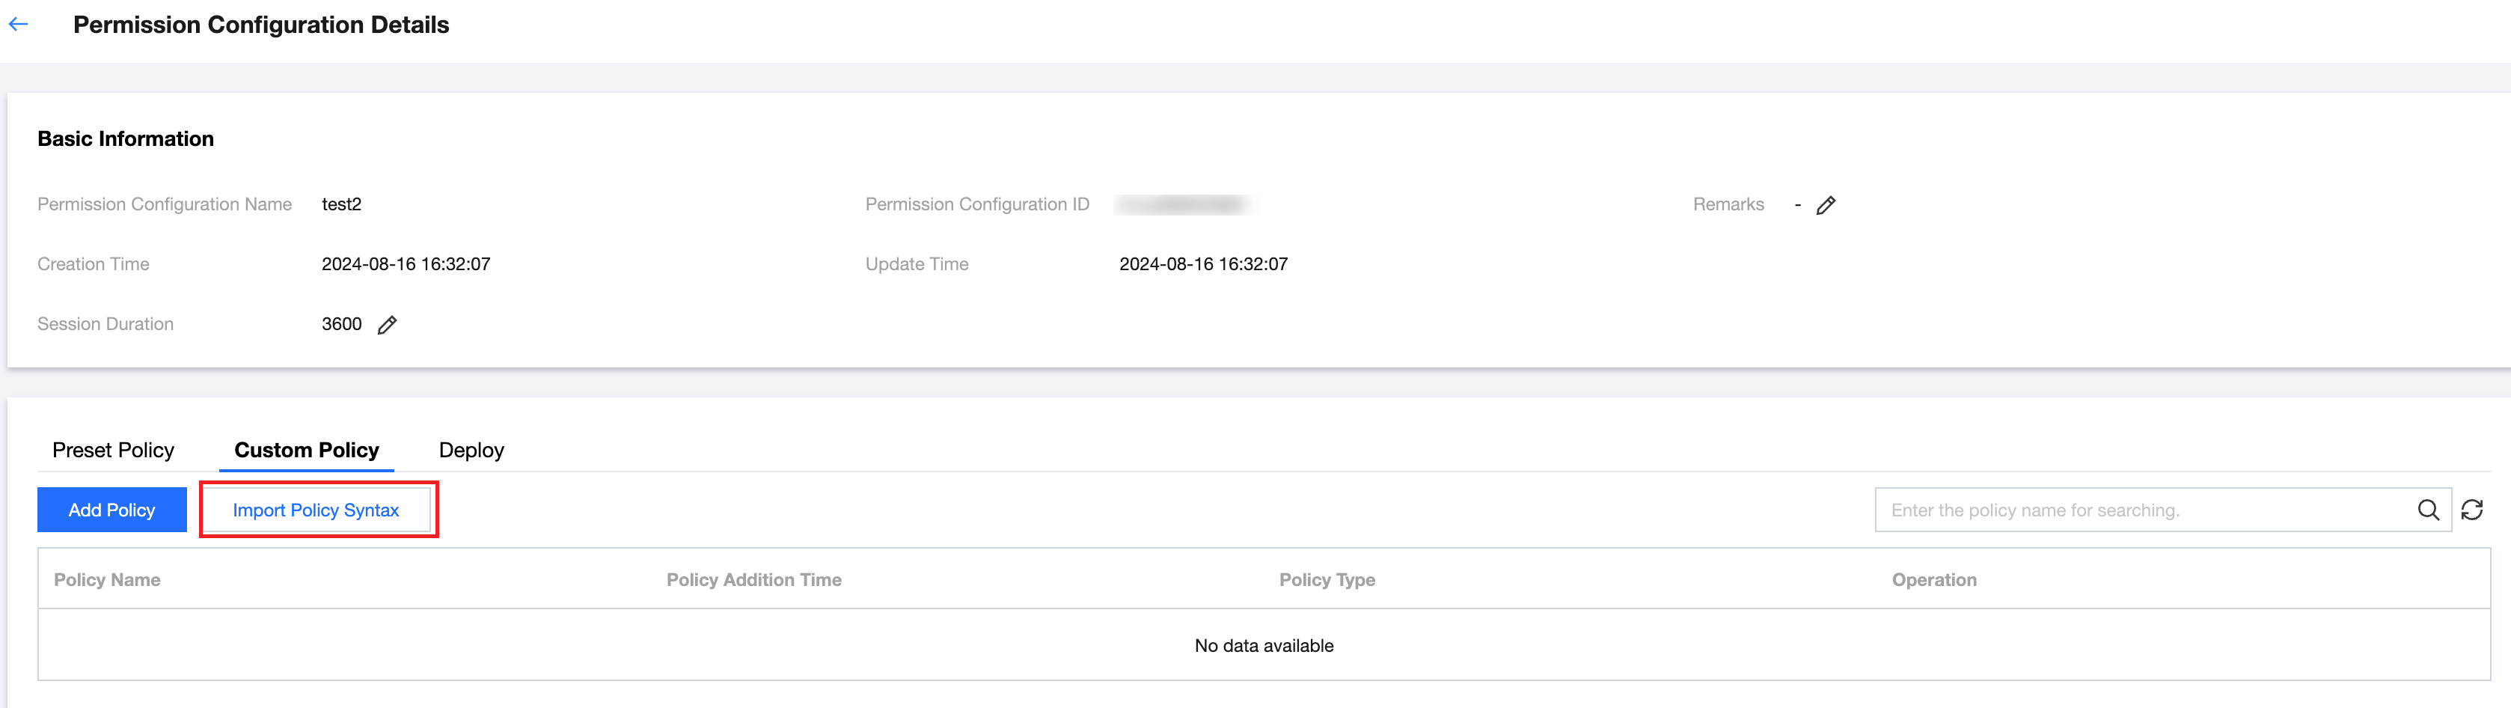This screenshot has width=2511, height=708.
Task: Click the Policy Type column header
Action: click(x=1327, y=579)
